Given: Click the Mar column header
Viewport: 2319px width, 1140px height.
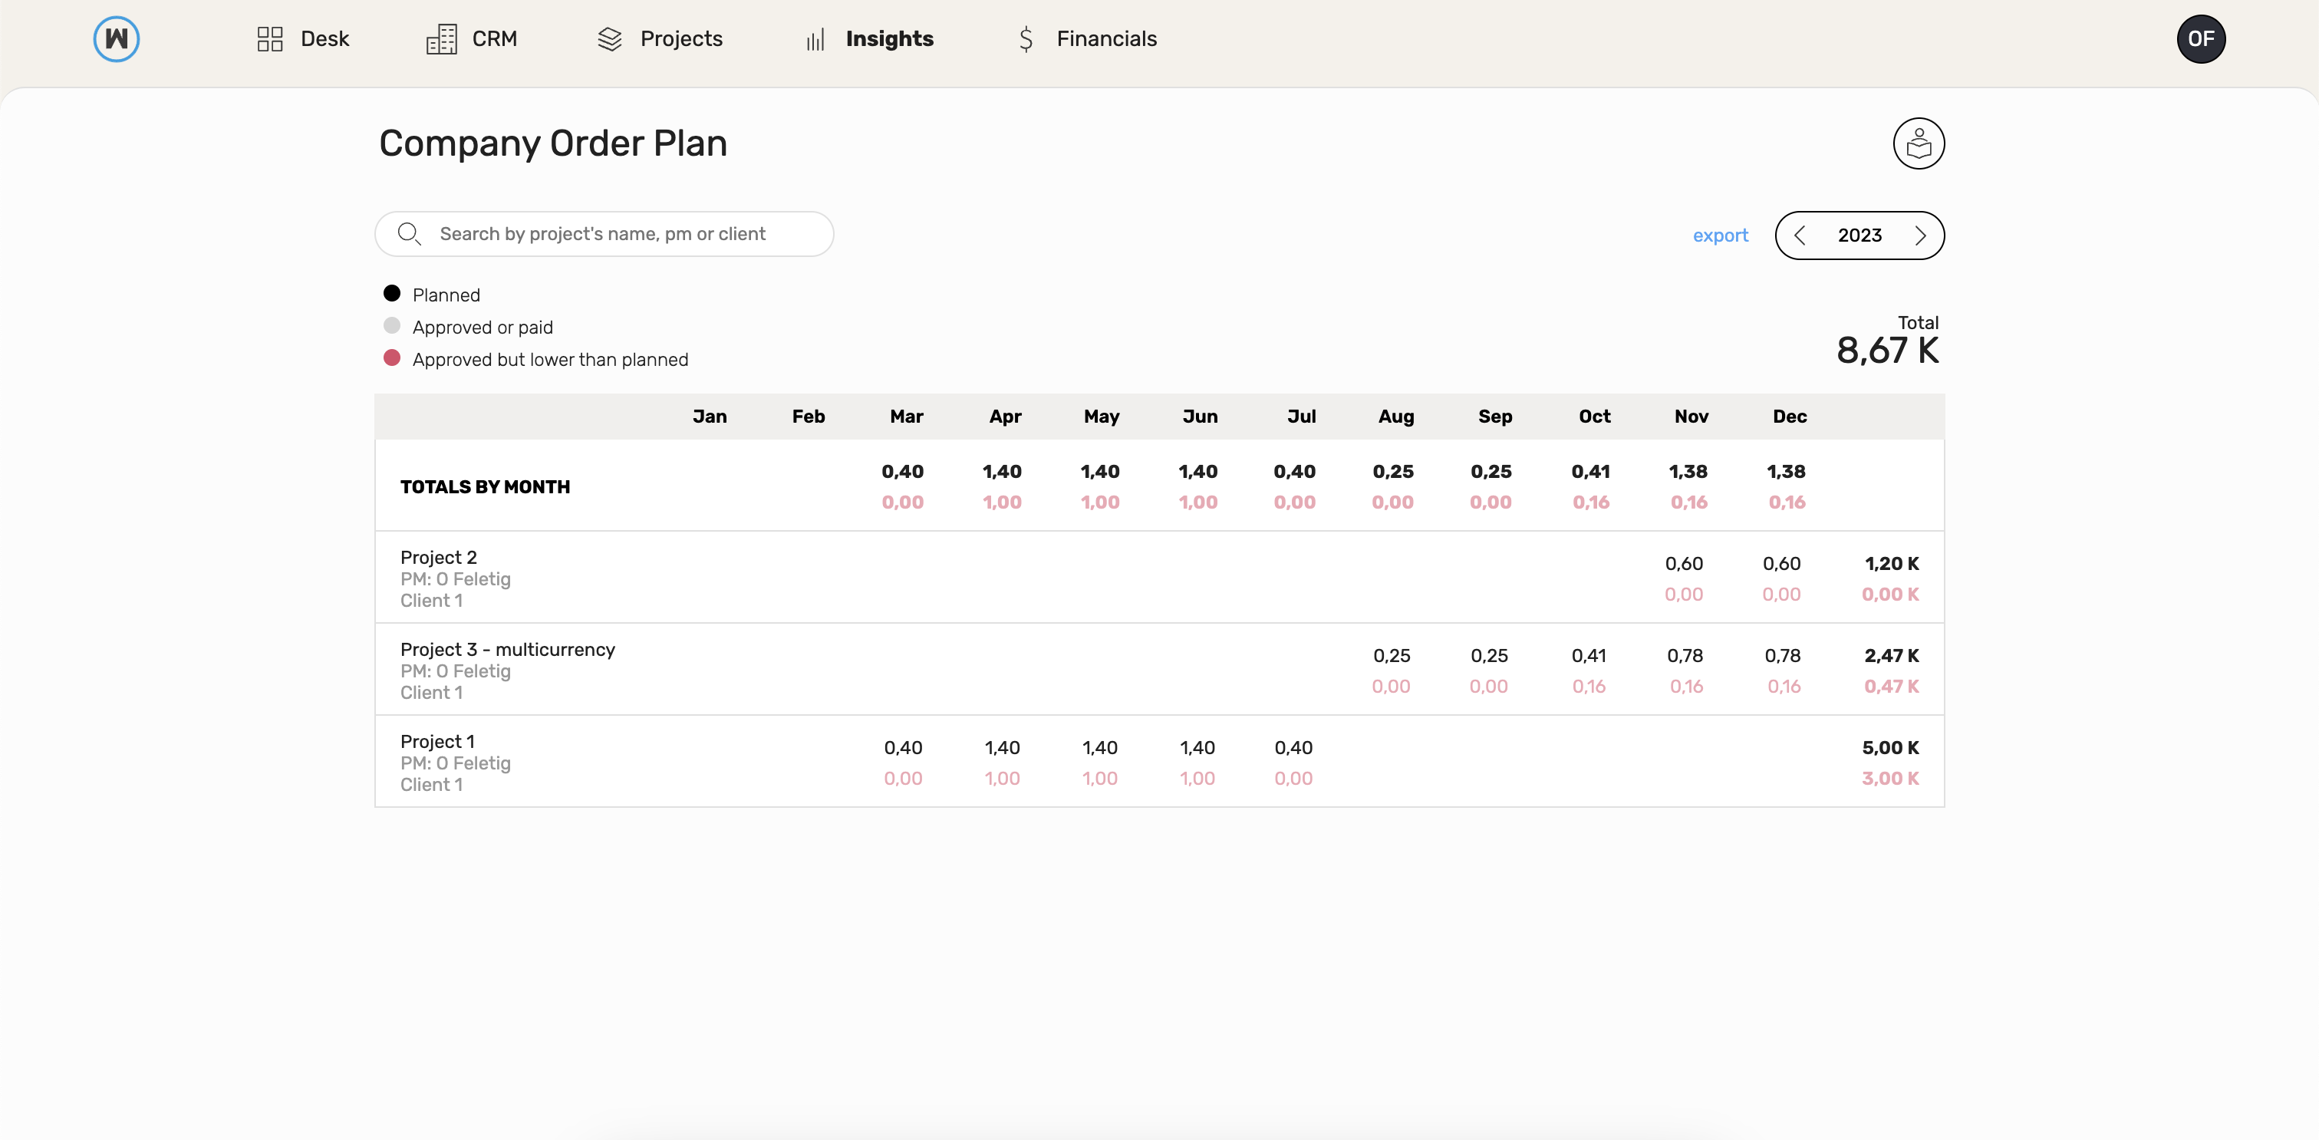Looking at the screenshot, I should 907,416.
